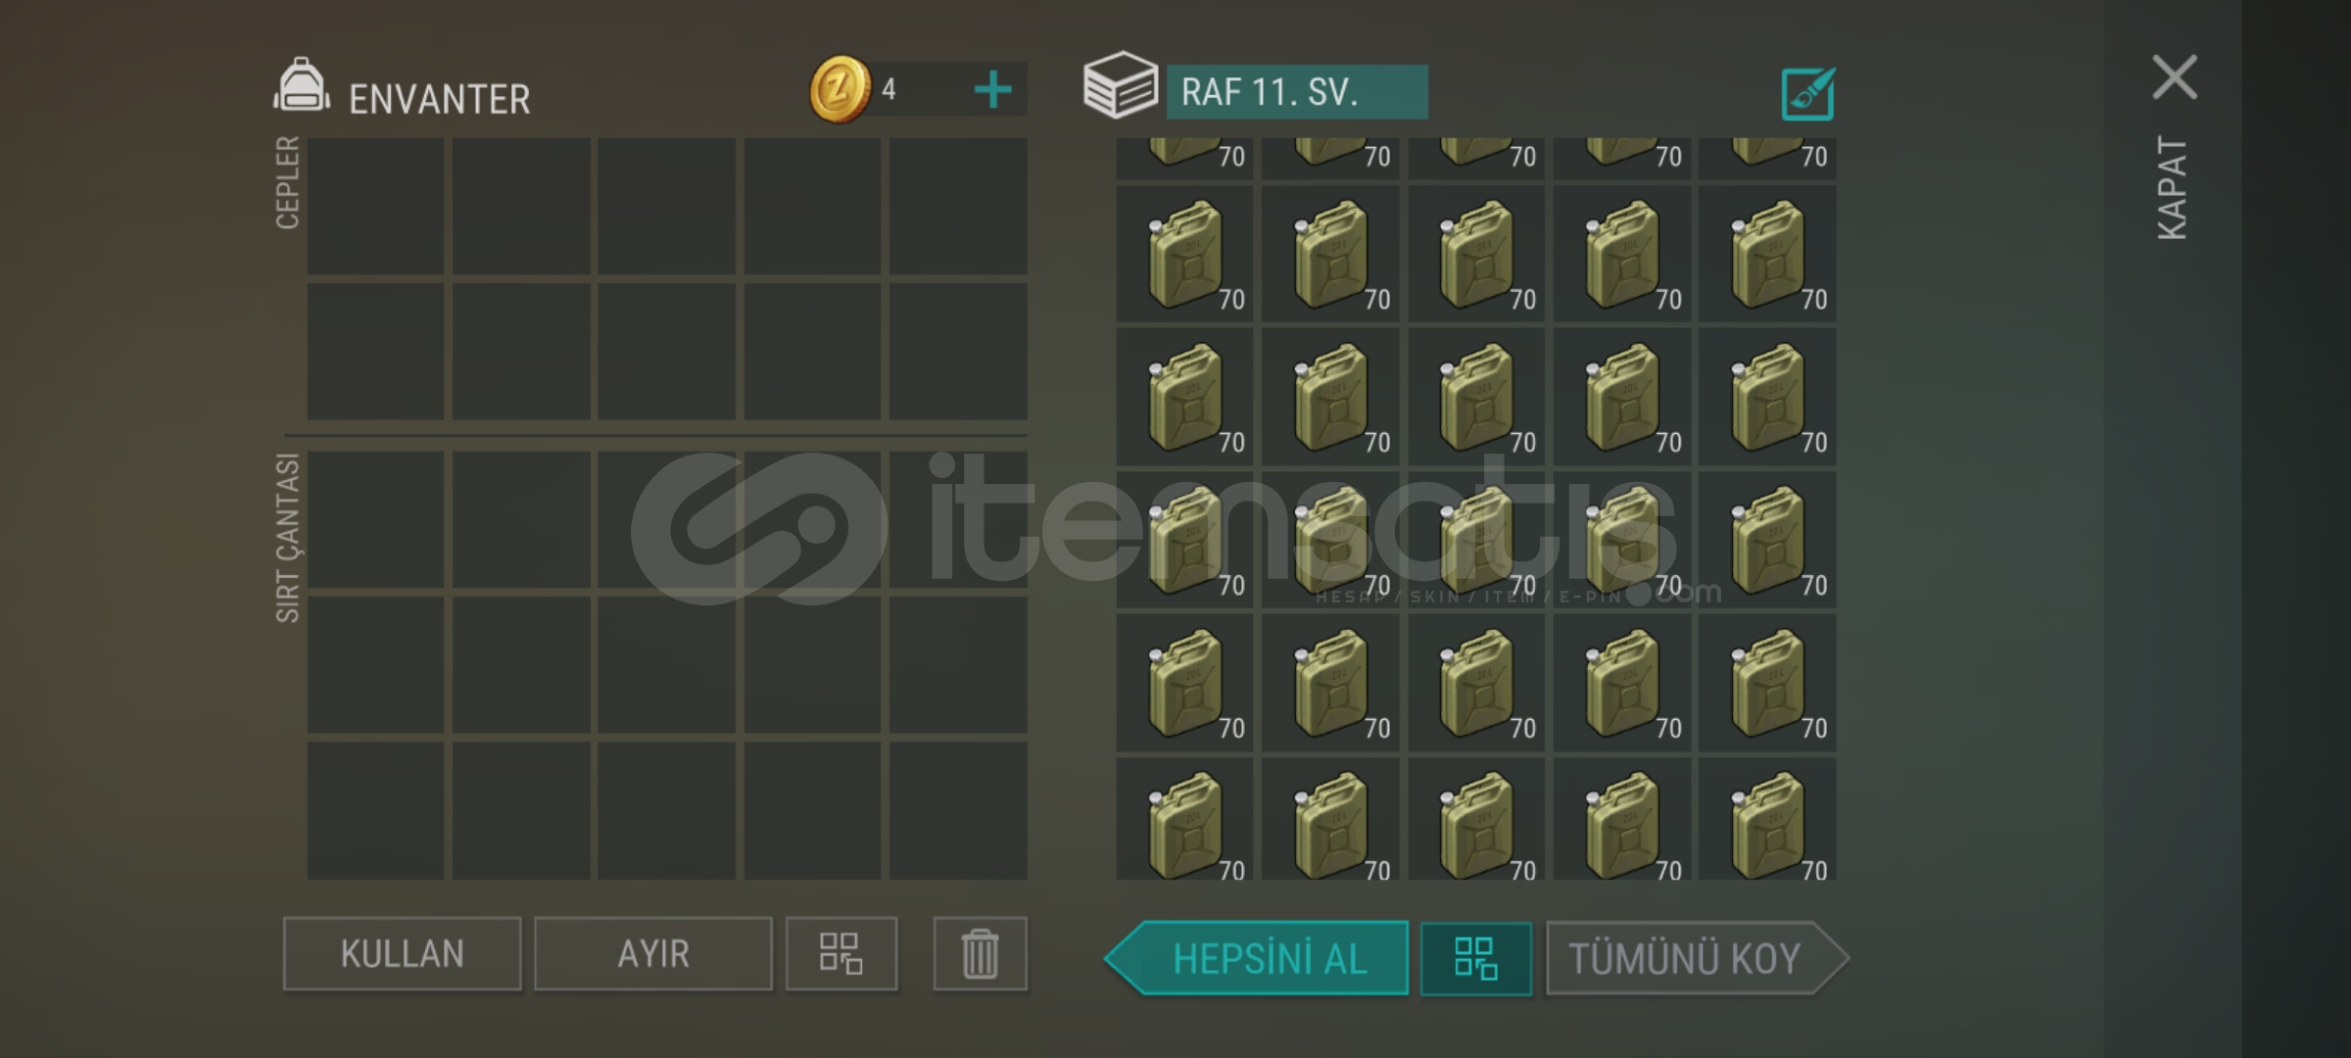
Task: Click the gold Z coin icon
Action: click(840, 89)
